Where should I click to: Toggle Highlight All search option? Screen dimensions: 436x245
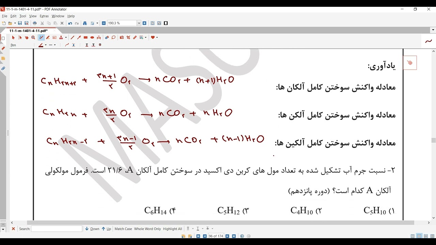pyautogui.click(x=172, y=229)
